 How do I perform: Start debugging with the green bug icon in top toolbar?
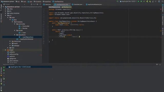tap(141, 2)
